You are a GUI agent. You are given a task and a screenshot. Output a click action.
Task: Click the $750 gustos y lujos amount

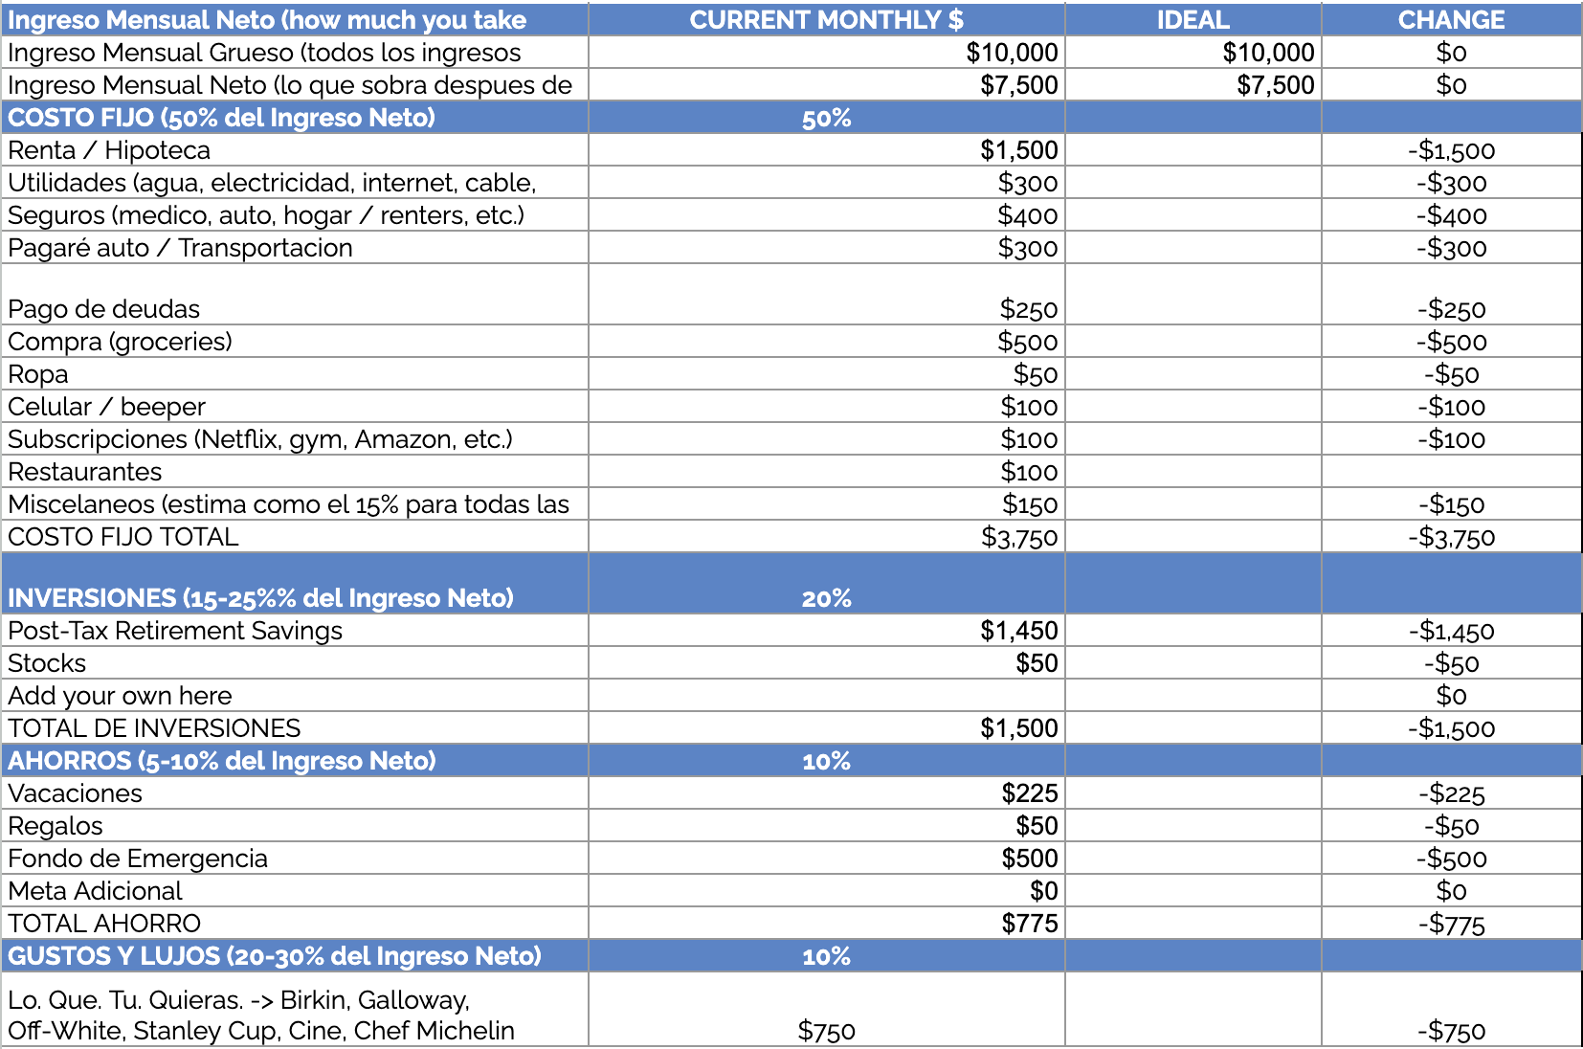coord(826,1031)
